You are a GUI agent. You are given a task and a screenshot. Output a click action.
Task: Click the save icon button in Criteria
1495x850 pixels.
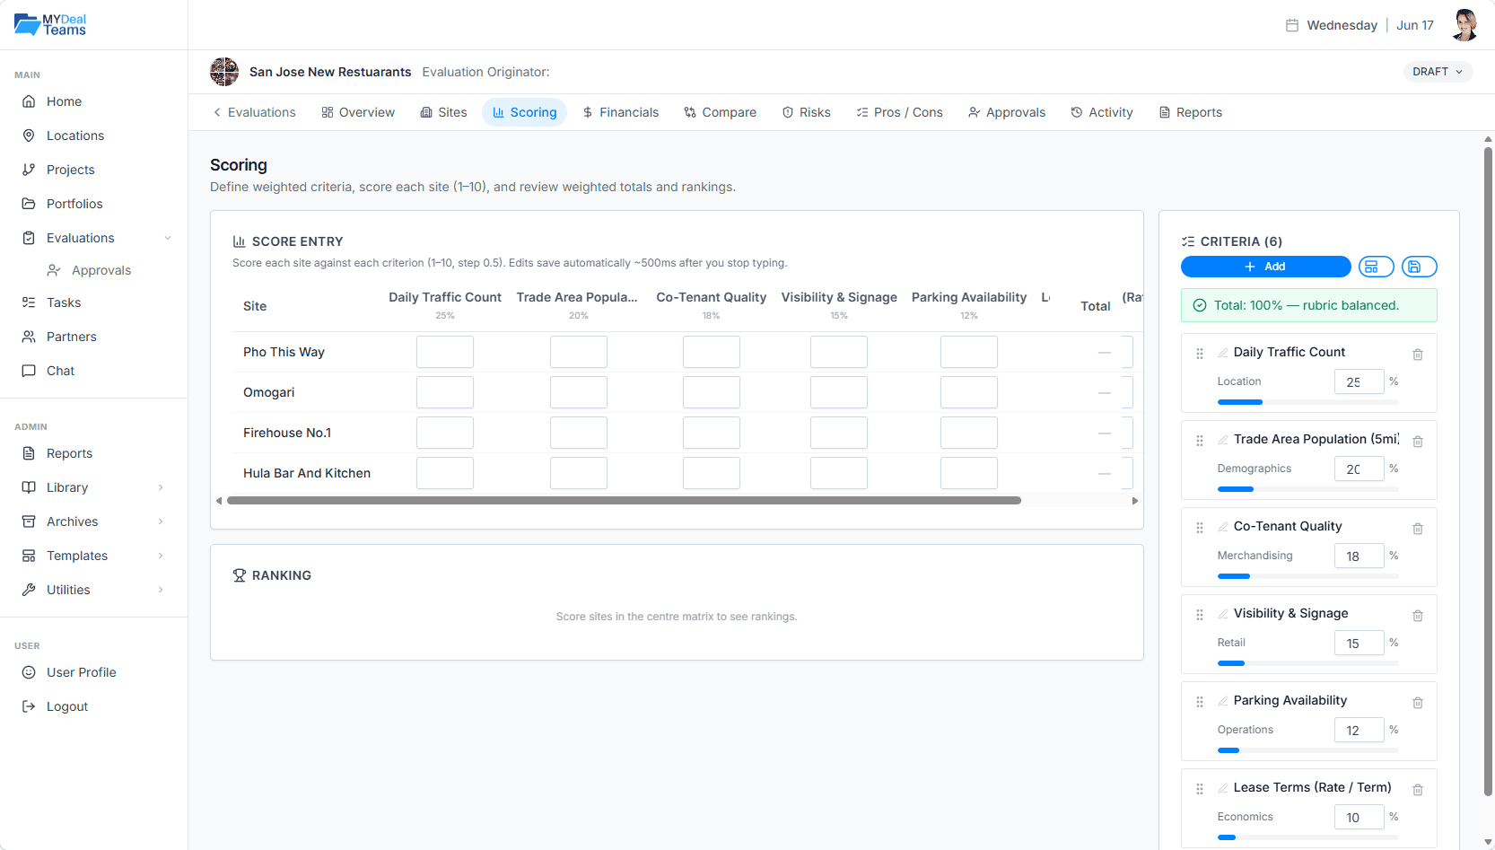coord(1419,267)
